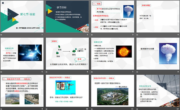Viewport: 180px width, 110px height.
Task: Click slide number label 9
Action: 42,109
